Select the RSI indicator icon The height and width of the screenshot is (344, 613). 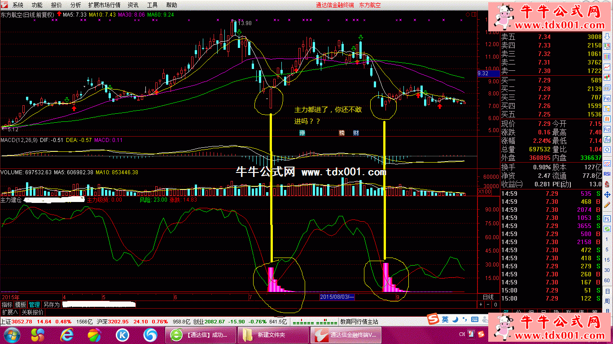click(607, 173)
